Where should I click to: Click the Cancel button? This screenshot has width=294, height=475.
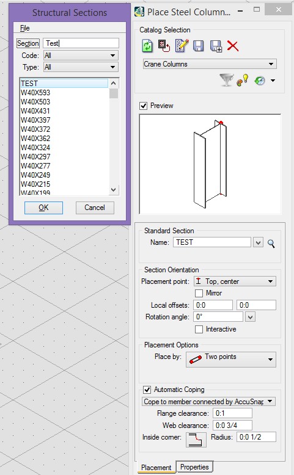coord(95,208)
